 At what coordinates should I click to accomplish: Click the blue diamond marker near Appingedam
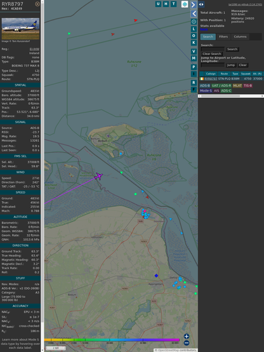click(x=156, y=276)
